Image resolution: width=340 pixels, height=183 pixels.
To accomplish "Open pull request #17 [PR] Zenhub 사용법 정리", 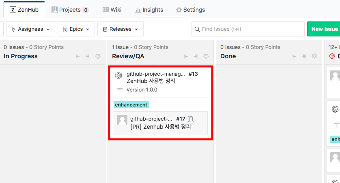I will click(x=160, y=127).
